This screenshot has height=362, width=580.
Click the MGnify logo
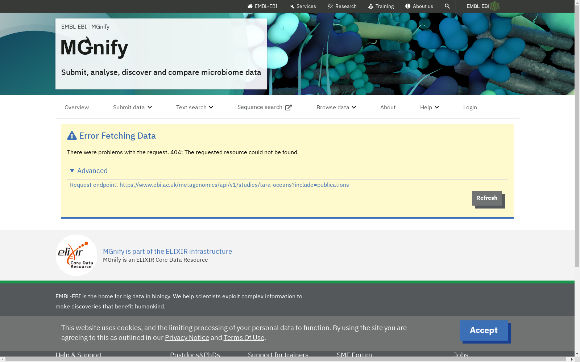tap(95, 47)
